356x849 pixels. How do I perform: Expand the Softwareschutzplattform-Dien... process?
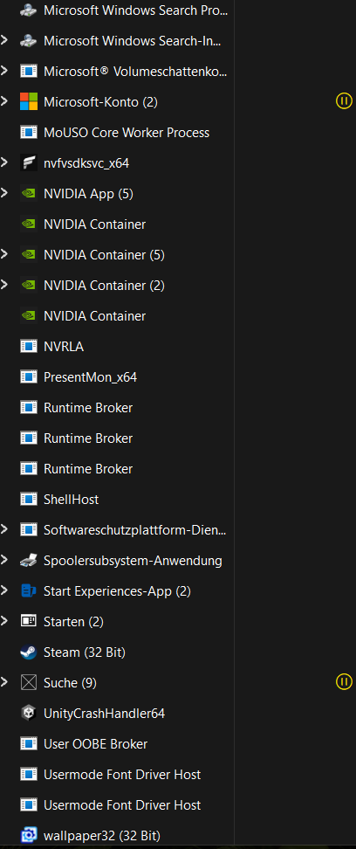[x=4, y=529]
